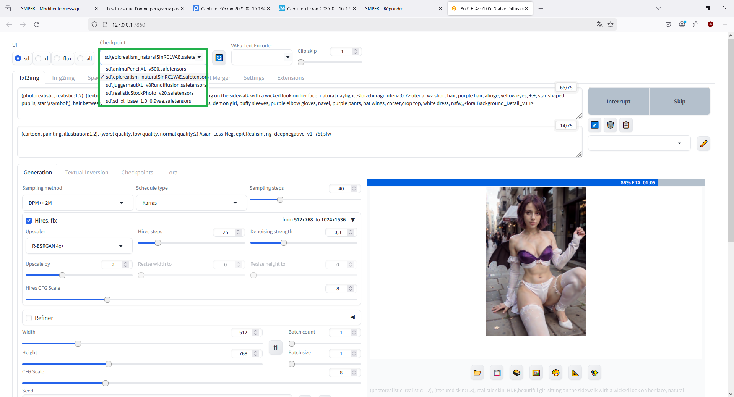Open the images output folder icon
The image size is (734, 397).
pyautogui.click(x=477, y=373)
